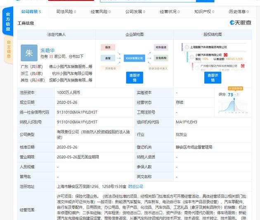Click the 朱 avatar icon of legal representative
Viewport: 260px width, 220px height.
point(29,53)
